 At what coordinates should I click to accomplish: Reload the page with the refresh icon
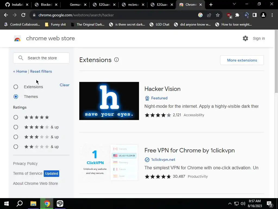[23, 15]
